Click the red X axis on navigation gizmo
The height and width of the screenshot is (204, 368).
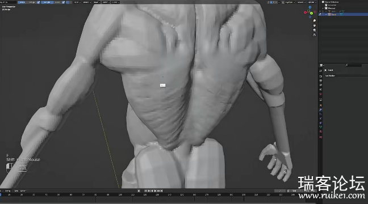[305, 12]
